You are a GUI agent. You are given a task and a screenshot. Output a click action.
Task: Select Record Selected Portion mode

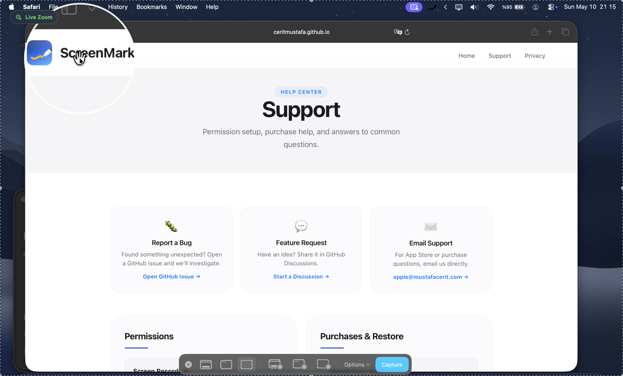coord(324,365)
